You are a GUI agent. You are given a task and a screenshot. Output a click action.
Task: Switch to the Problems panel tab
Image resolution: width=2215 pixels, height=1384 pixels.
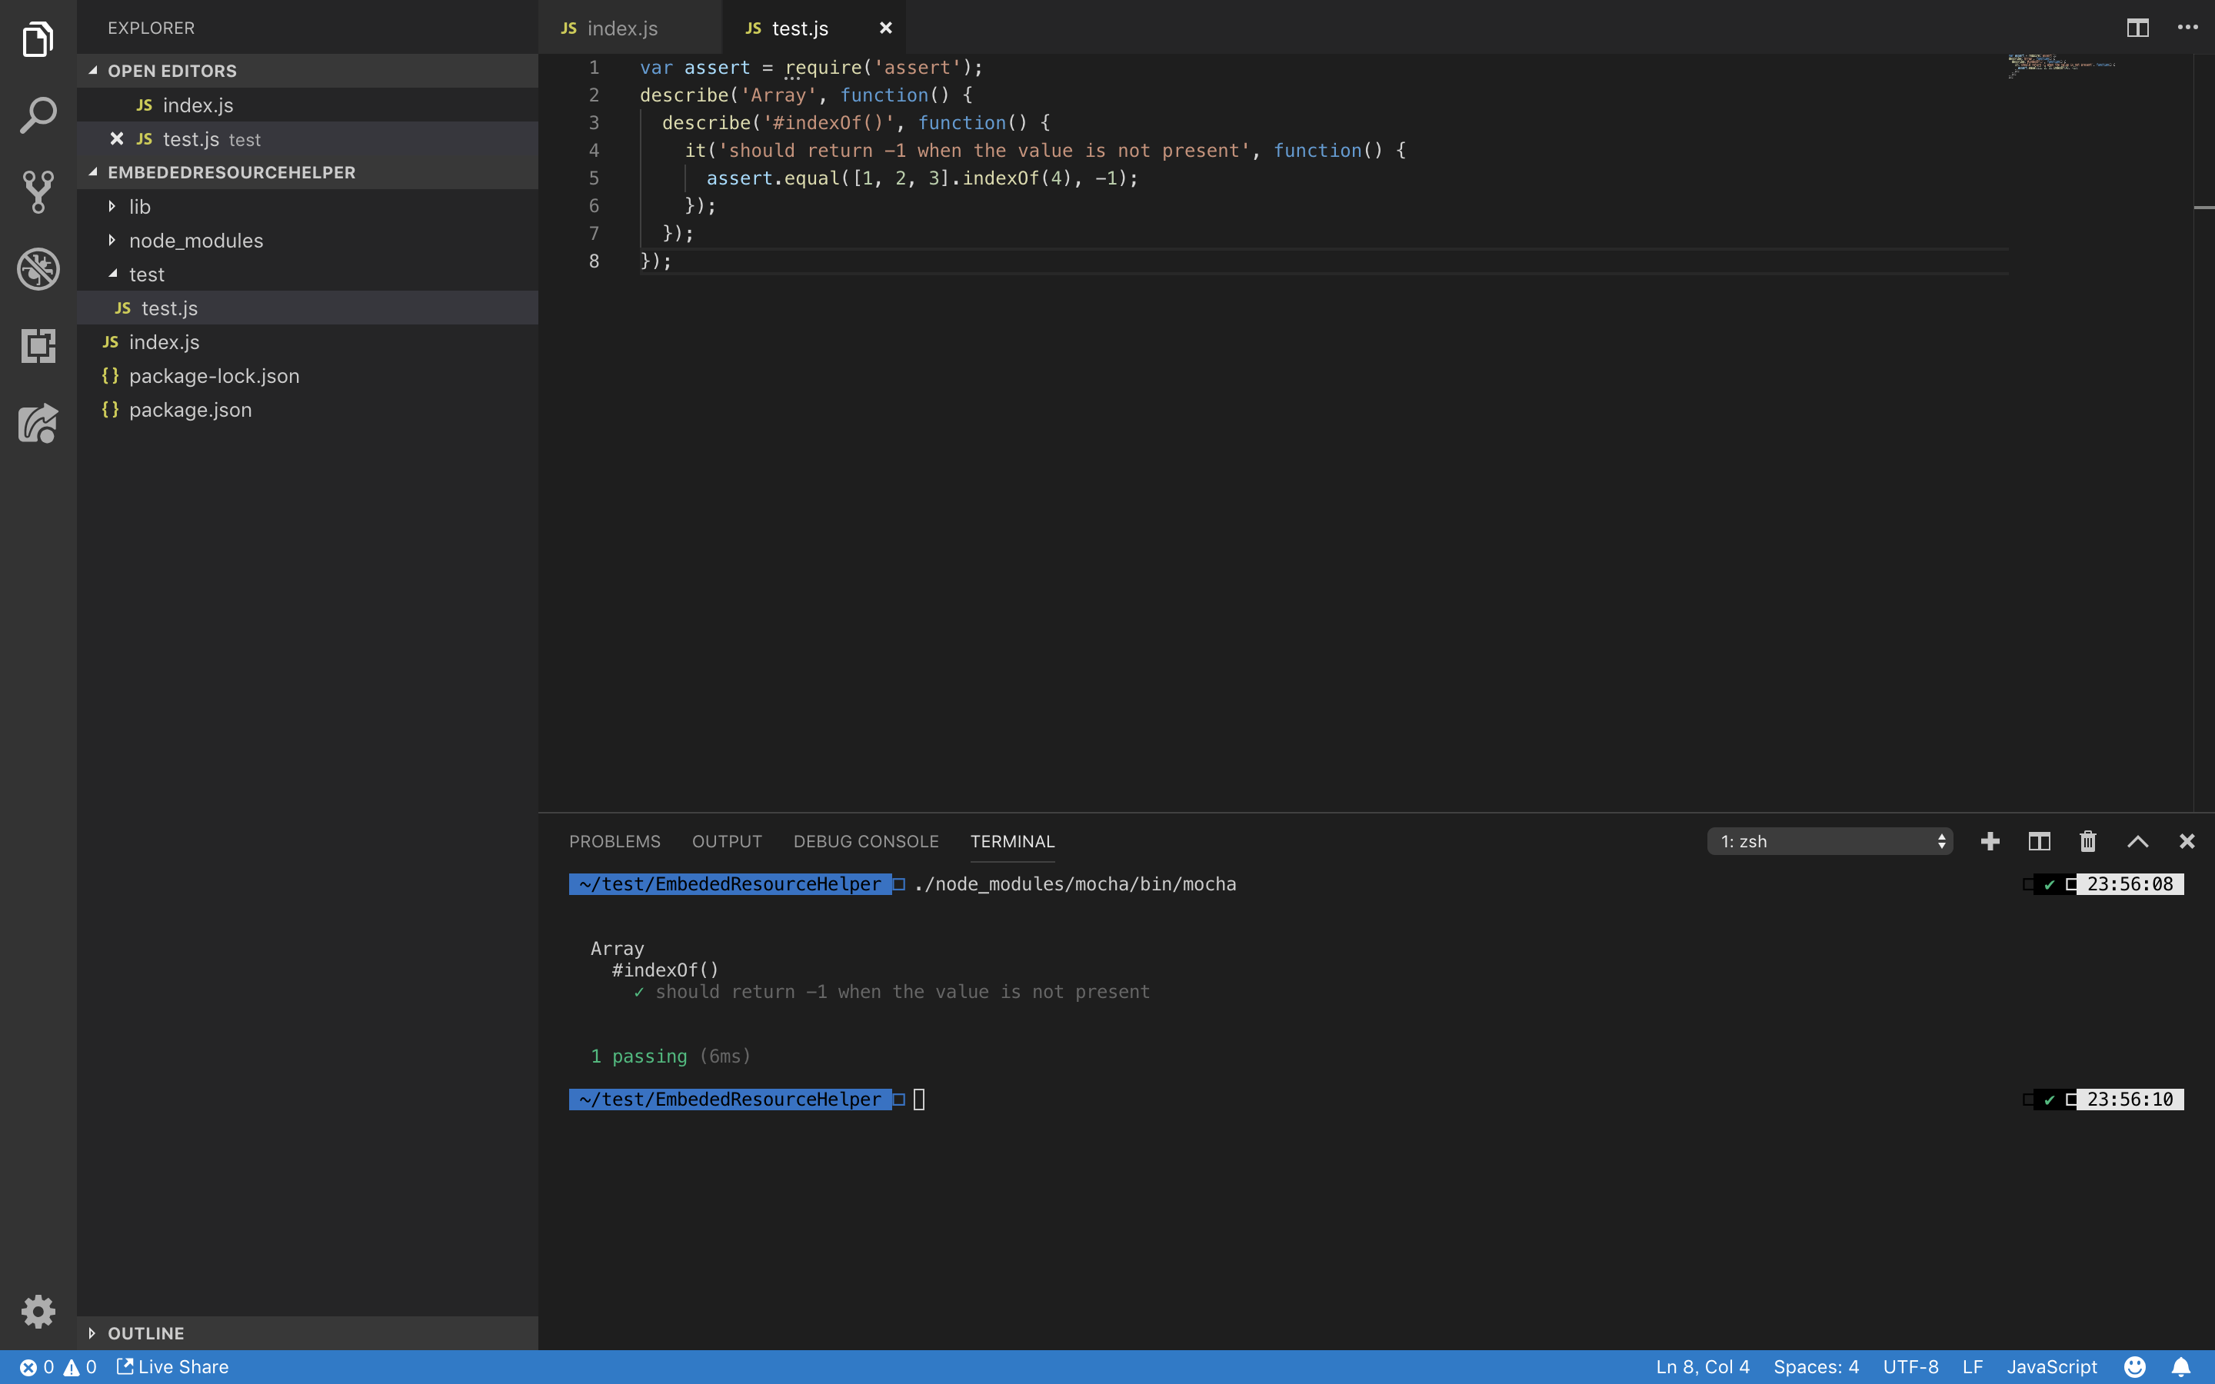[x=615, y=841]
